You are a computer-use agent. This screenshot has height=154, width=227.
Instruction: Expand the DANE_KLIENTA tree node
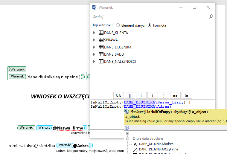[x=94, y=33]
